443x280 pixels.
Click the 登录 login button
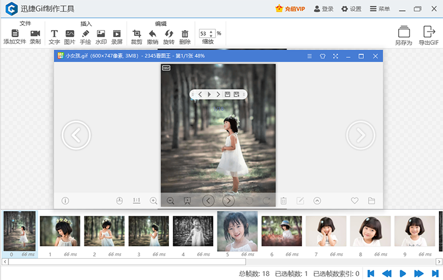pyautogui.click(x=324, y=9)
